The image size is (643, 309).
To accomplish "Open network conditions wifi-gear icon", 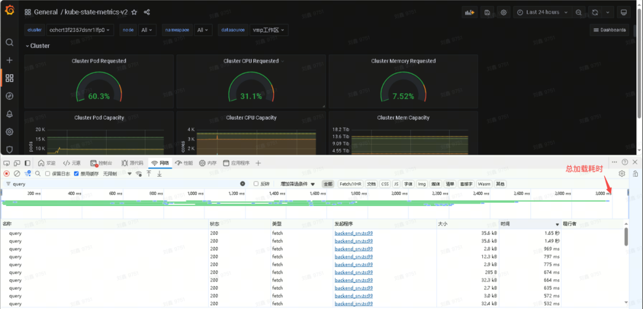I will (x=139, y=174).
